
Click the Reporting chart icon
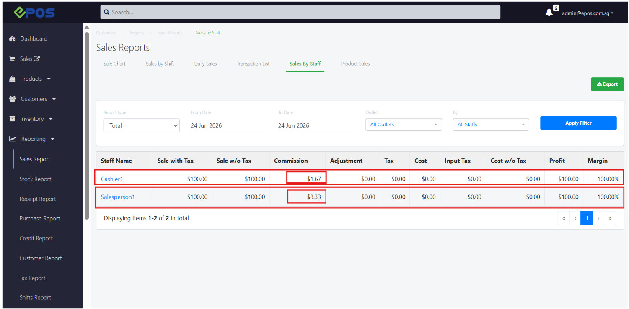[x=13, y=139]
